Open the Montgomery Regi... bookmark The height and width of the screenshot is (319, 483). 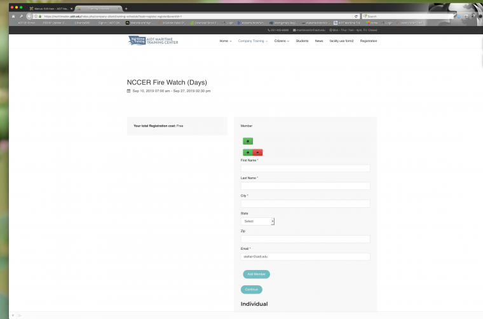click(x=283, y=23)
